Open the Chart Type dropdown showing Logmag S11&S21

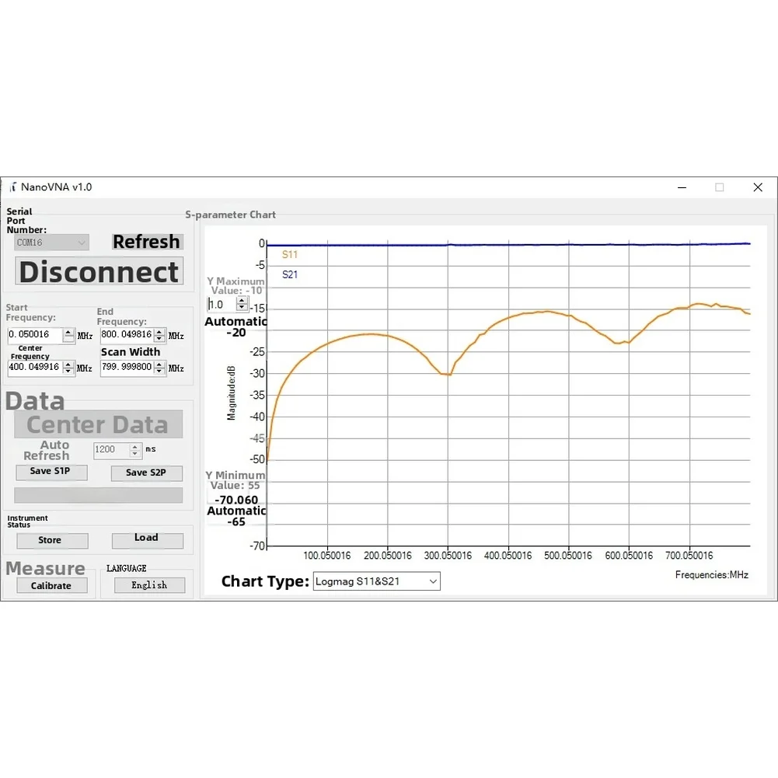click(x=375, y=581)
